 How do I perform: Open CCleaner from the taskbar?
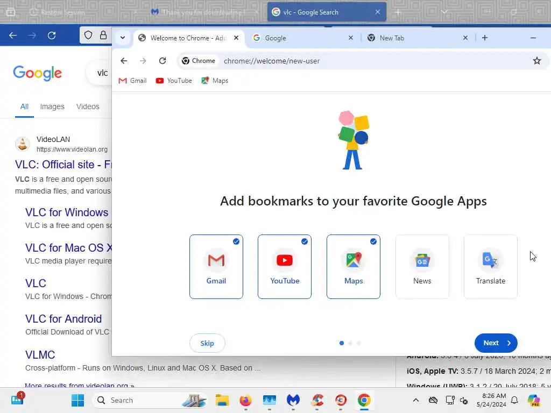point(317,400)
